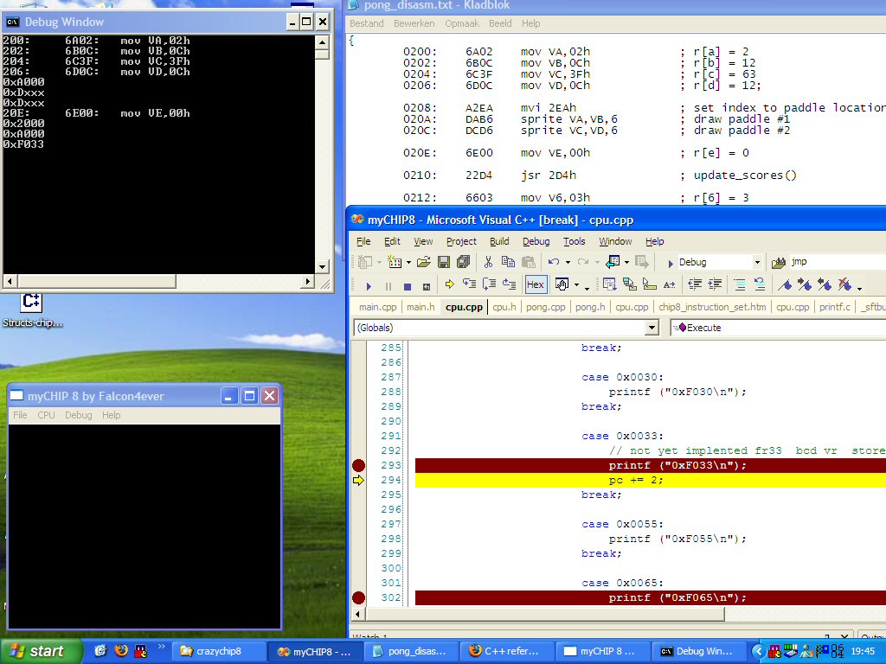
Task: Remove the breakpoint on line 293
Action: pos(358,465)
